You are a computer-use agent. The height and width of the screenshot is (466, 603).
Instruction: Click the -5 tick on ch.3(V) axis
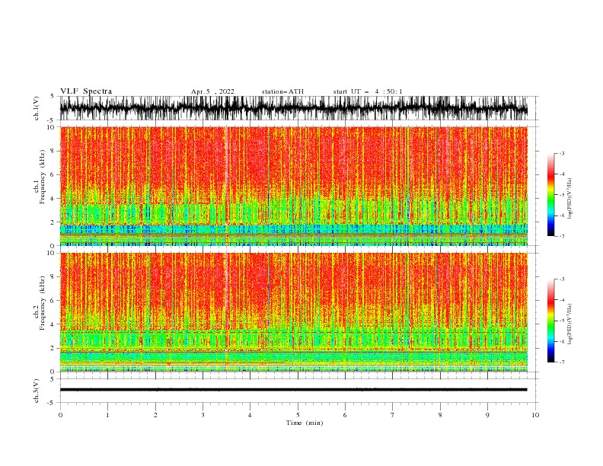tap(51, 403)
